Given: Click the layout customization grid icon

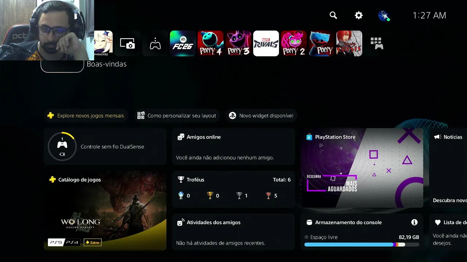Looking at the screenshot, I should (141, 116).
